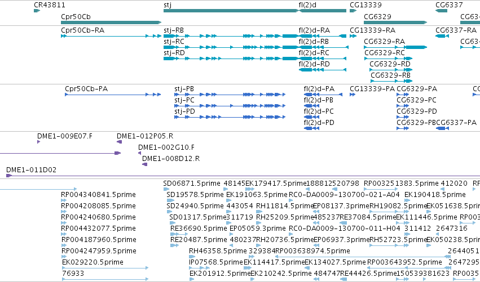480x282 pixels.
Task: Select EST label SD06871.5prime
Action: [x=192, y=183]
